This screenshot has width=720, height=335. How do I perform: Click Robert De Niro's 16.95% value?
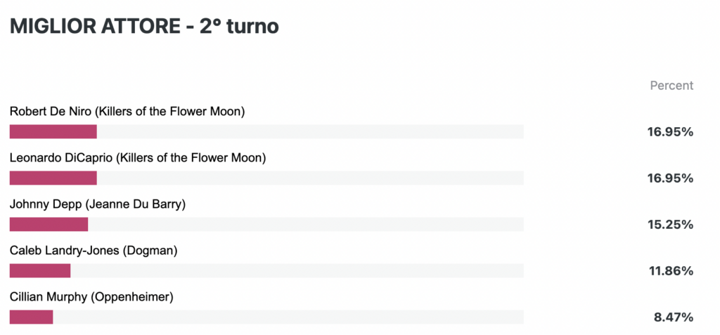(670, 133)
